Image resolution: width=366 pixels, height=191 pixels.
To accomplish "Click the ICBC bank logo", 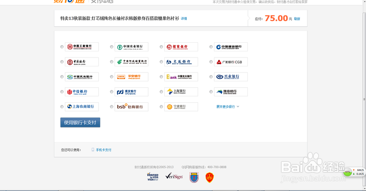I will pyautogui.click(x=82, y=47).
